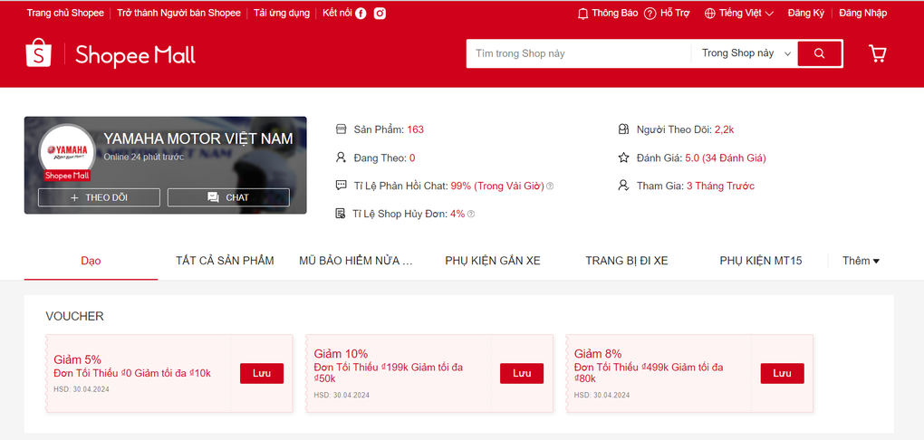The width and height of the screenshot is (924, 440).
Task: Click the Yamaha shop avatar logo
Action: click(x=67, y=151)
